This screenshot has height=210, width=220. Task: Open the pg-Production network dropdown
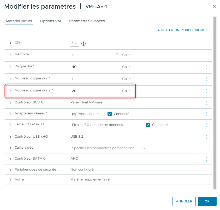point(86,114)
